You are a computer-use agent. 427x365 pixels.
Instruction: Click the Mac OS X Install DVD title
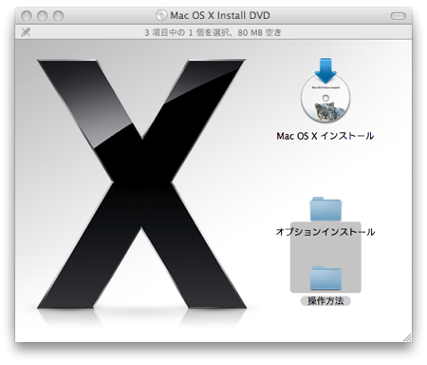pos(220,15)
